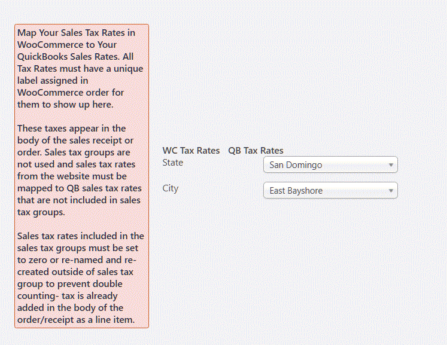The image size is (447, 345).
Task: Click 'mapped to QB sales tax rates' line
Action: (79, 188)
